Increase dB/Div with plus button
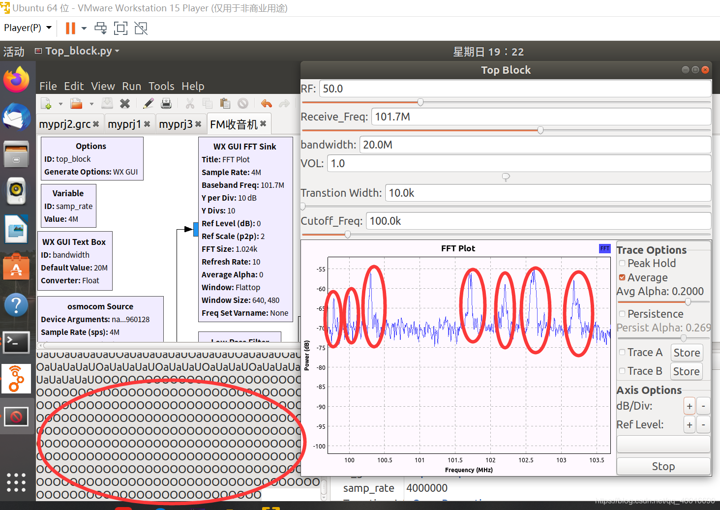Viewport: 720px width, 510px height. 690,406
